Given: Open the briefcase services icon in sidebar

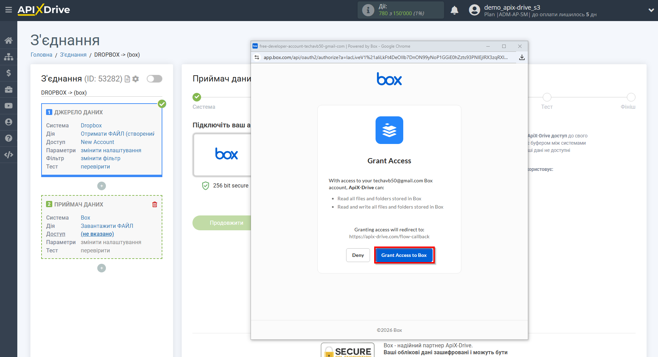Looking at the screenshot, I should [9, 89].
